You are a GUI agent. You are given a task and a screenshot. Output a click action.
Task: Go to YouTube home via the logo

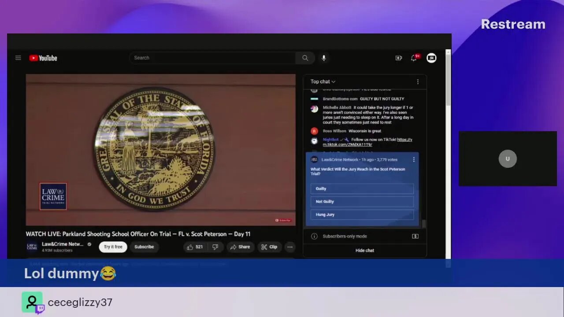(43, 58)
